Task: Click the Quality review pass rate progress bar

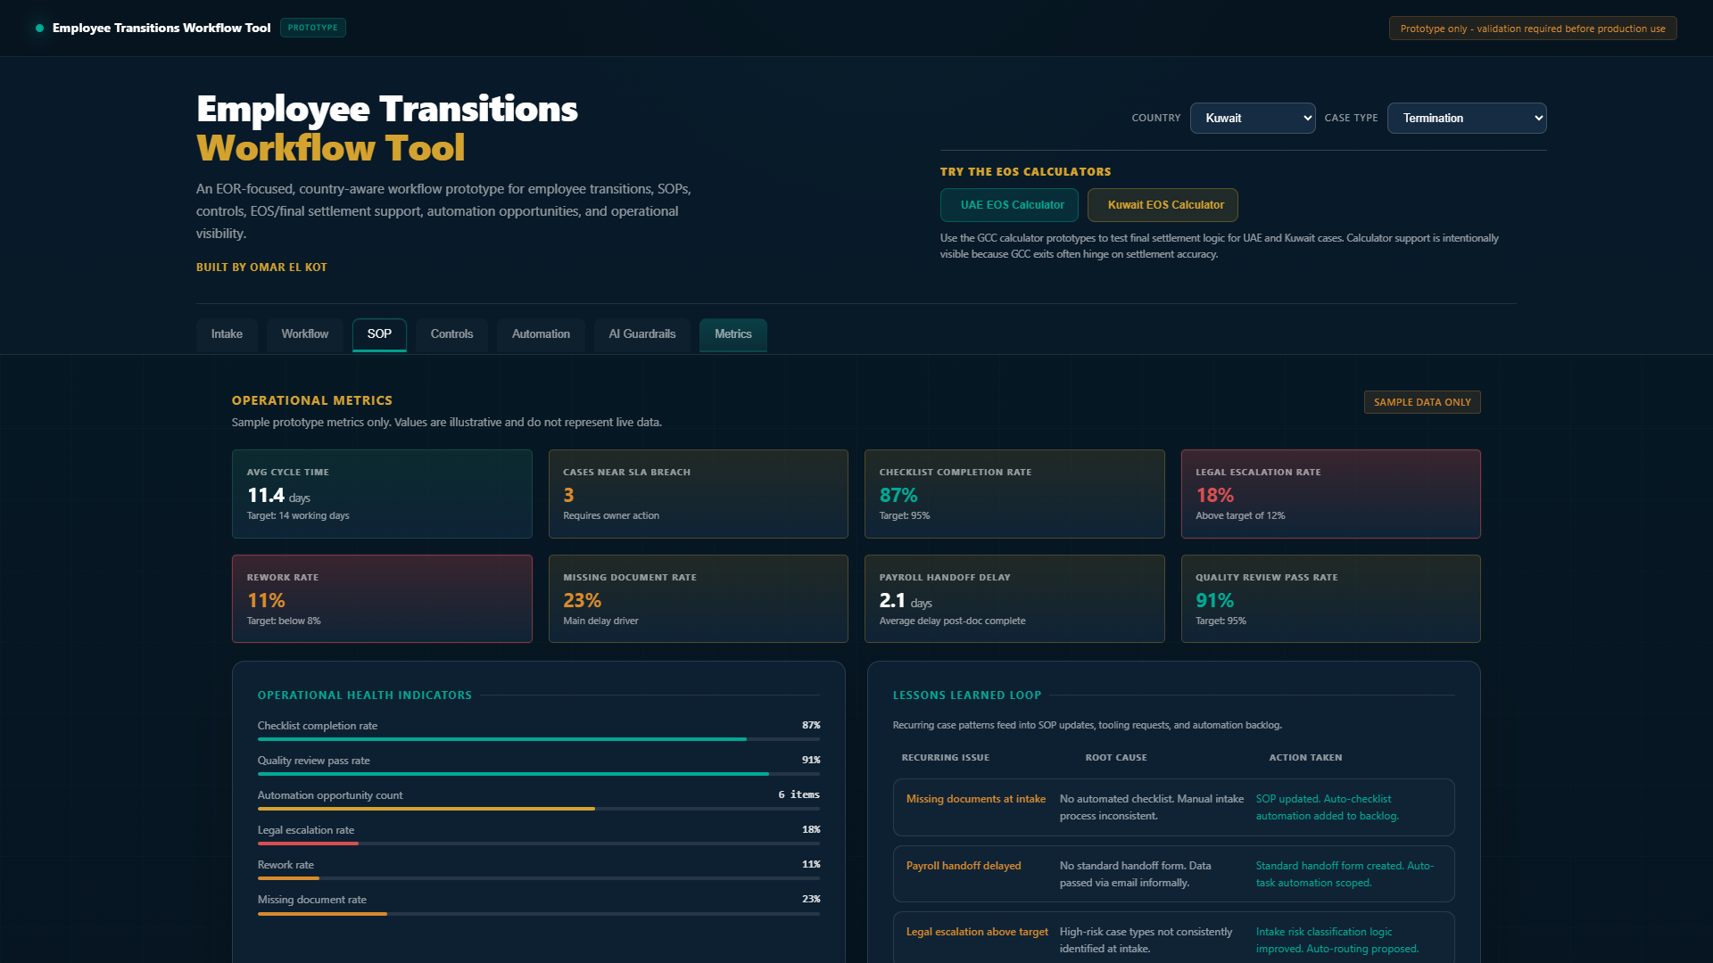Action: click(539, 774)
